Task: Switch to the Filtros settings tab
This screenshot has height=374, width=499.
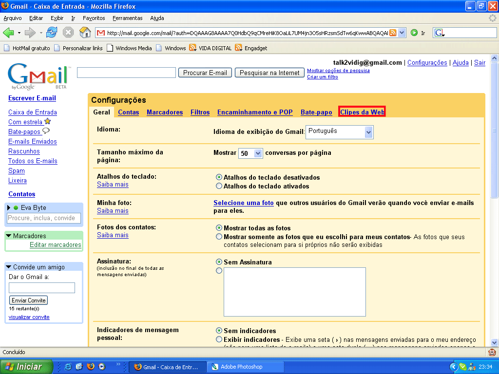Action: click(200, 112)
